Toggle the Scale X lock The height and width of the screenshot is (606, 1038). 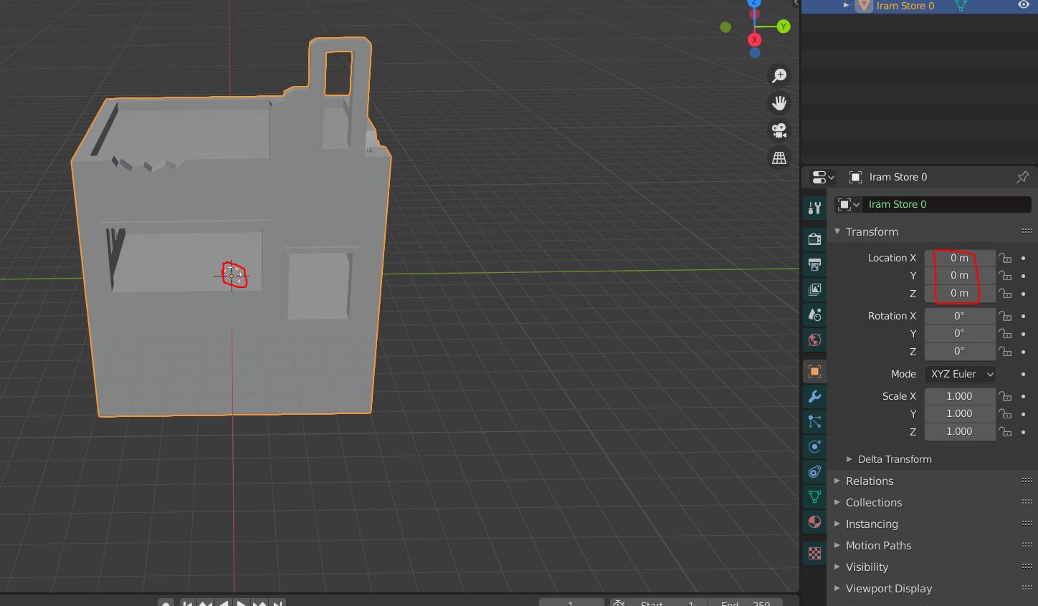tap(1006, 396)
